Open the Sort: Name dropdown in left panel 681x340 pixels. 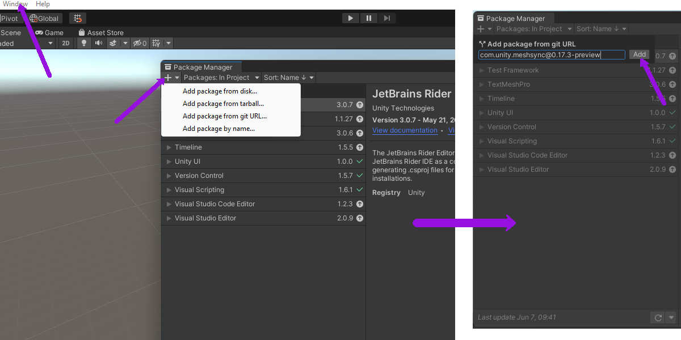coord(288,78)
